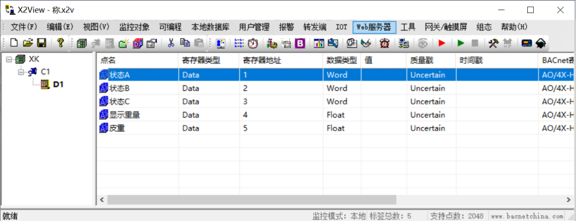
Task: Click the blue wrench settings icon
Action: [333, 43]
